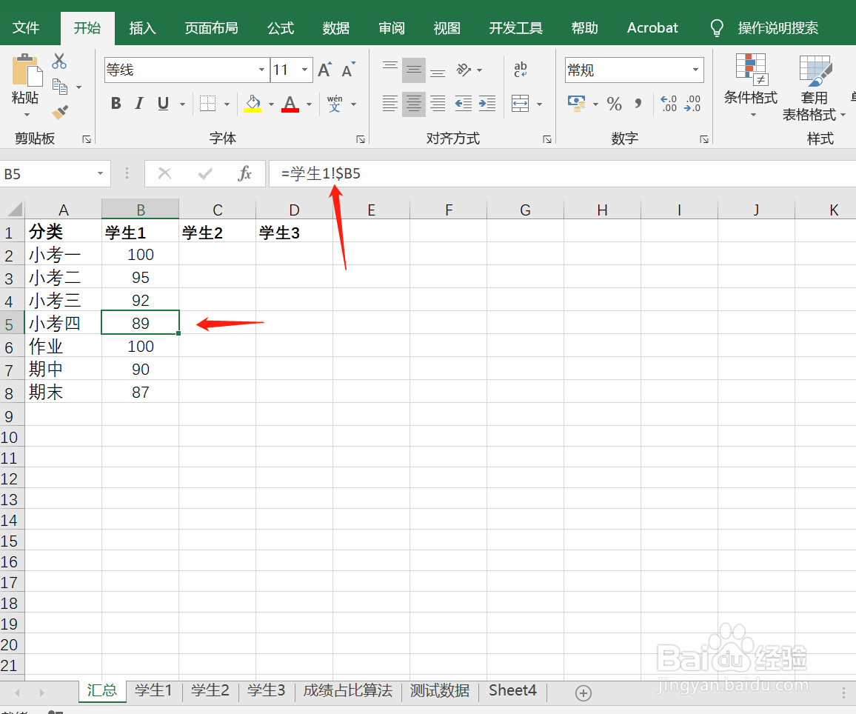
Task: Click the Increase Decimal icon
Action: pos(668,104)
